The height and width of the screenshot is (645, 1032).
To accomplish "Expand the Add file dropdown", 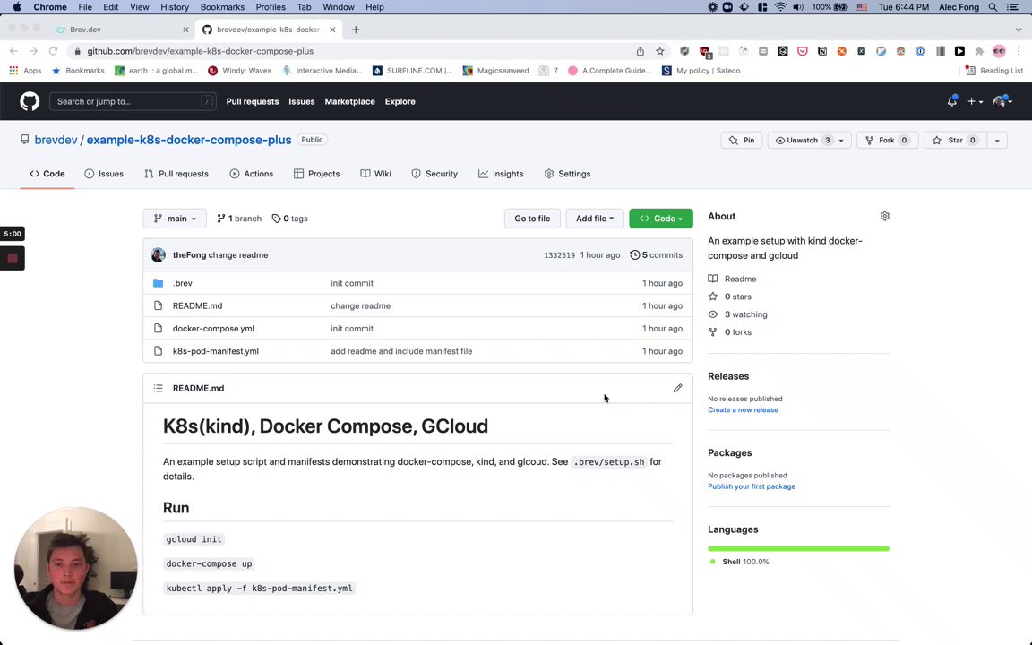I will [594, 219].
